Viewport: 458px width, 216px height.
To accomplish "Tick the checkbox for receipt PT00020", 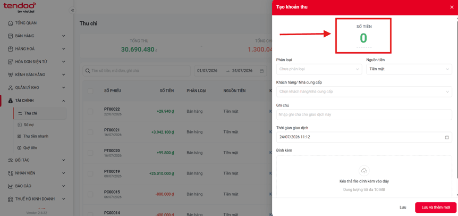I will point(90,153).
